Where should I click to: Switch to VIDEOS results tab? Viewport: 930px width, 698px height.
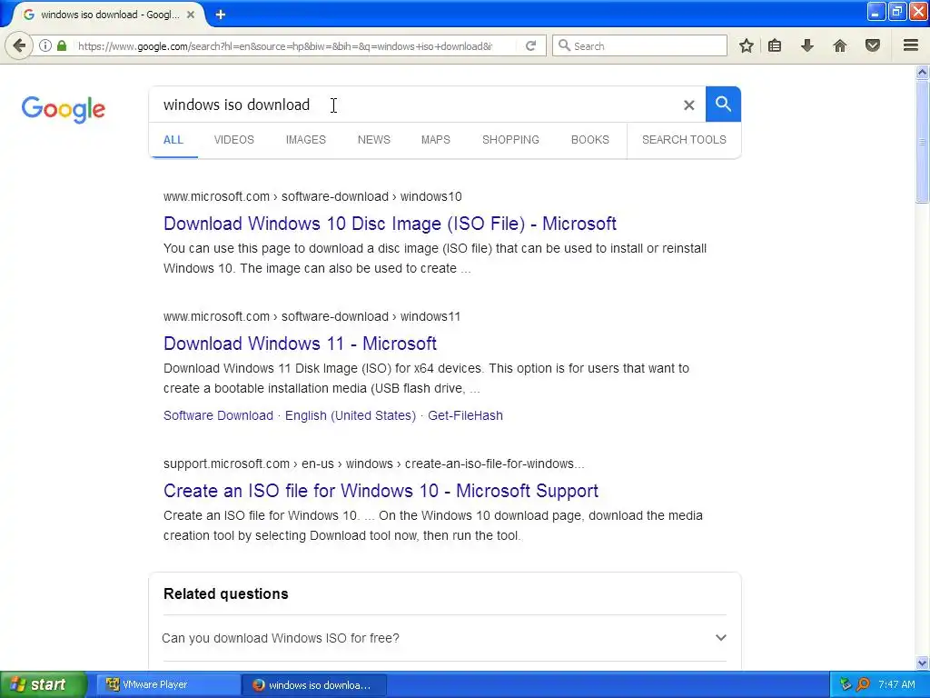[233, 140]
